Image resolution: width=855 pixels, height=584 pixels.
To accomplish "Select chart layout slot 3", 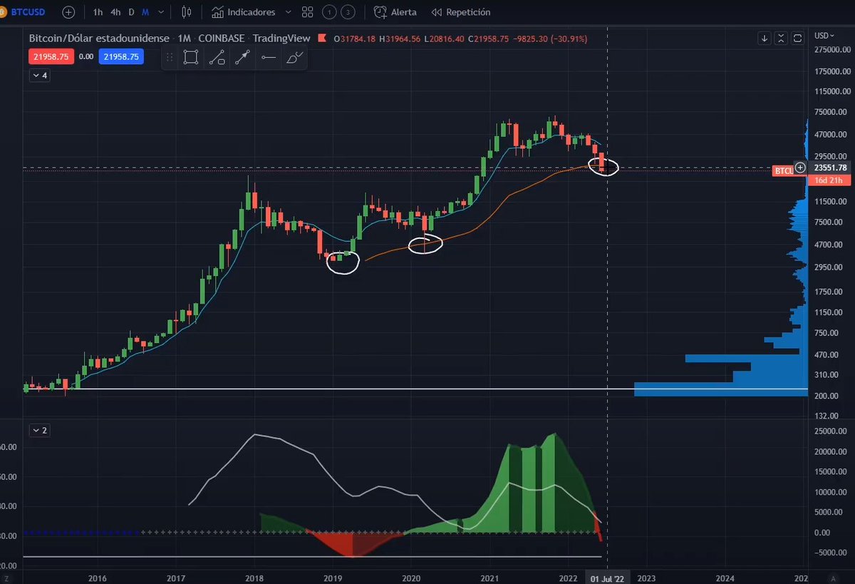I will click(x=347, y=12).
